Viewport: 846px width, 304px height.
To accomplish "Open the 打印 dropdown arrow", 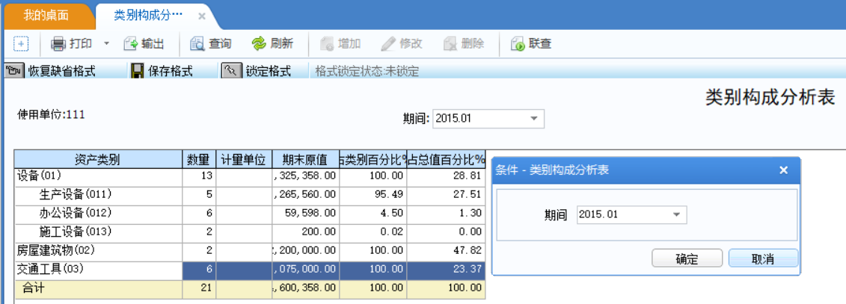I will (x=106, y=44).
